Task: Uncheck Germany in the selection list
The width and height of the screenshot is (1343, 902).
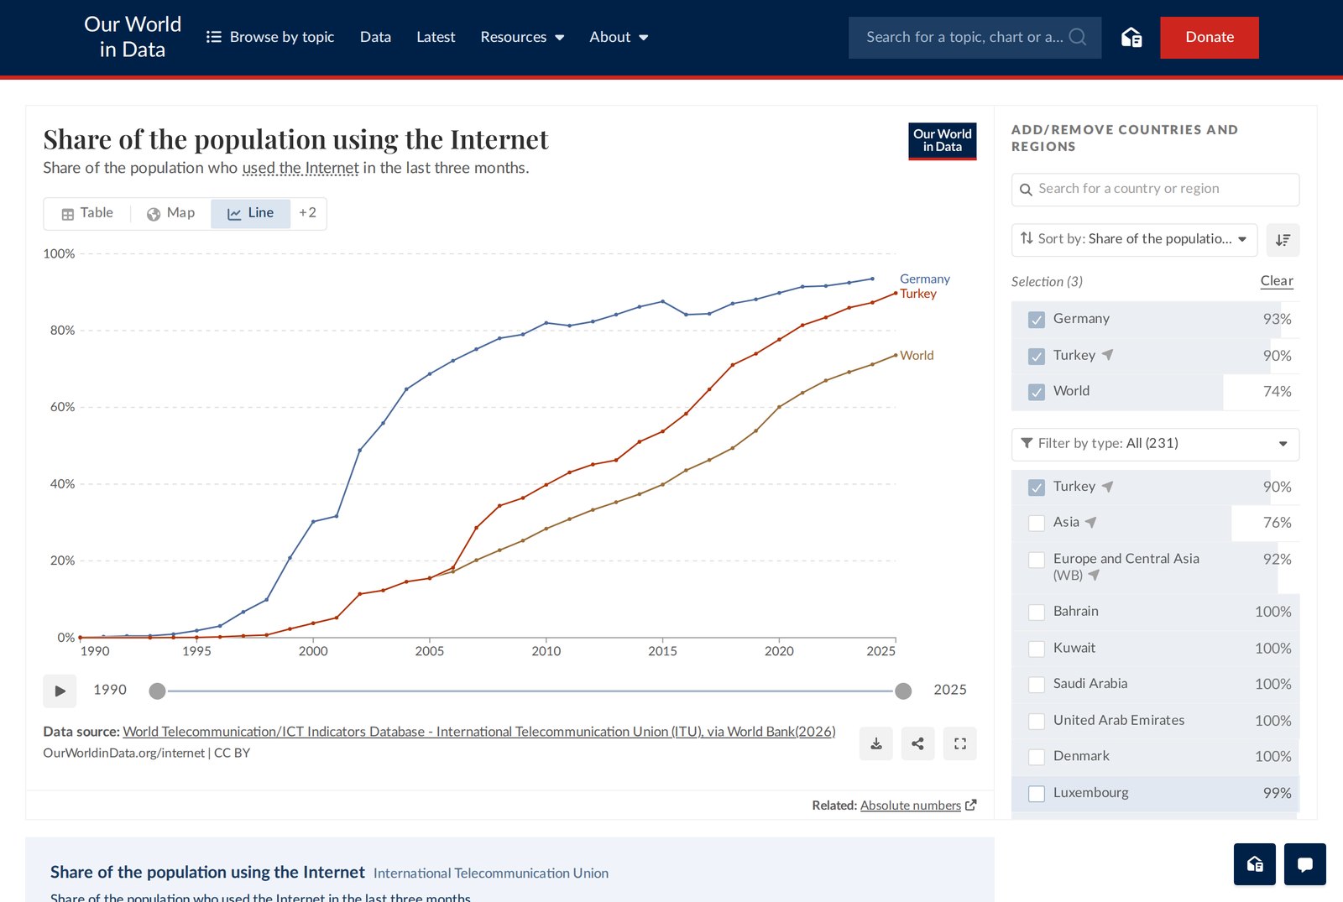Action: pos(1037,320)
